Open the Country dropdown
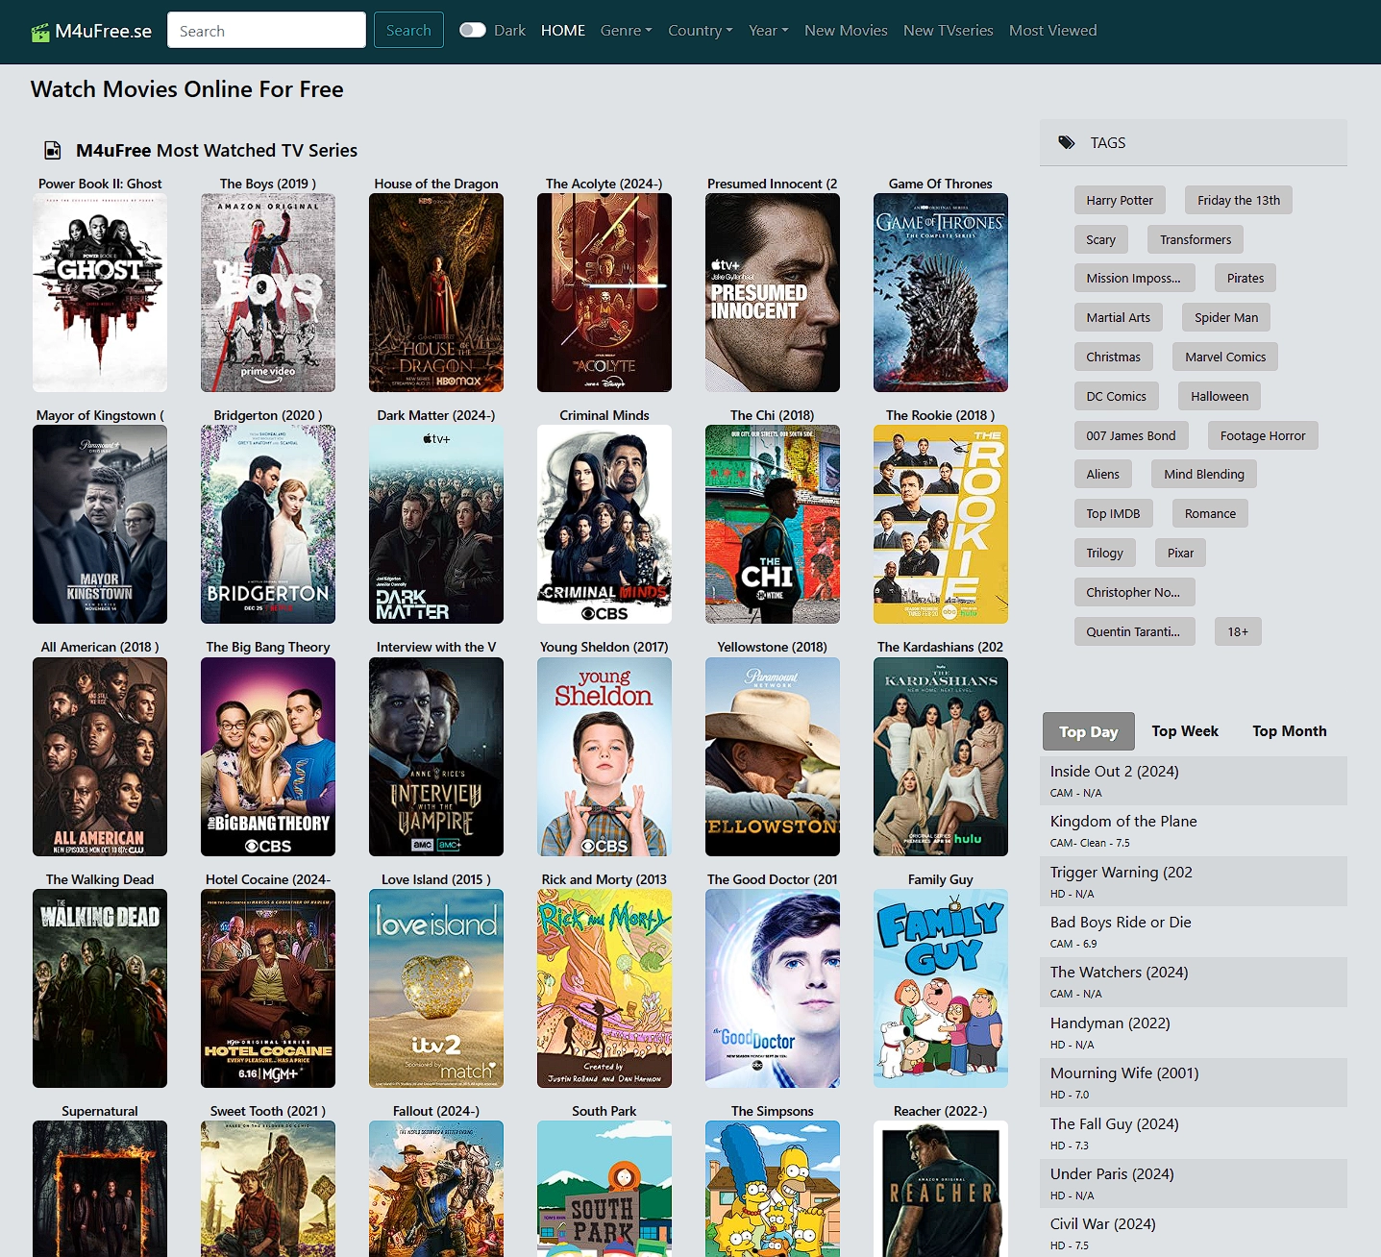The height and width of the screenshot is (1257, 1381). tap(700, 31)
